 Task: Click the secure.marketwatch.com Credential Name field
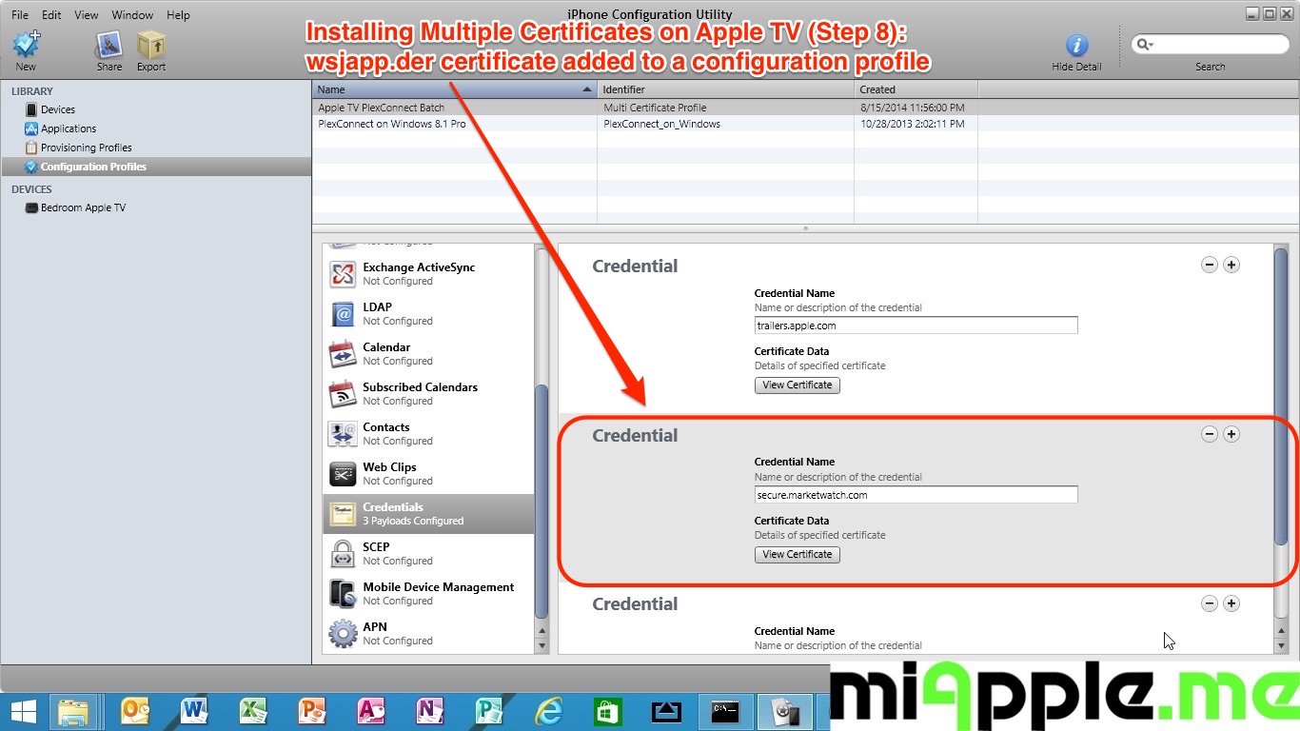916,495
